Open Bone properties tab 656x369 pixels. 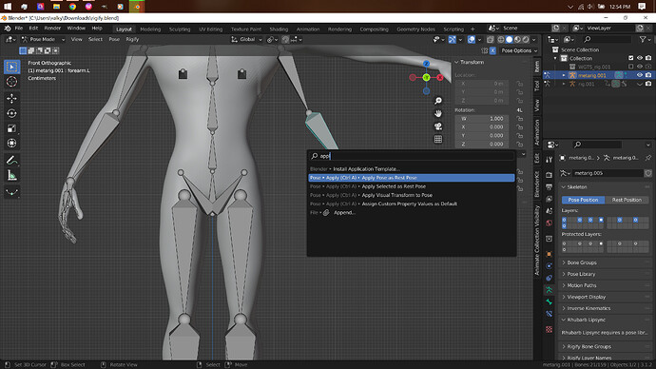[550, 301]
